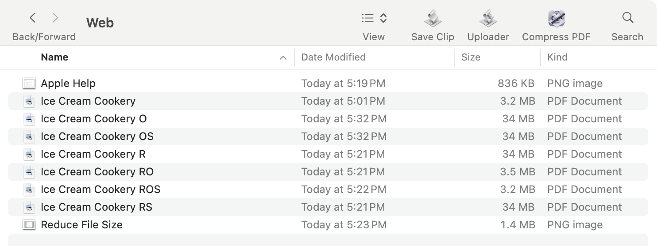Screen dimensions: 657x246
Task: Toggle sort direction arrow in Name column
Action: (x=283, y=58)
